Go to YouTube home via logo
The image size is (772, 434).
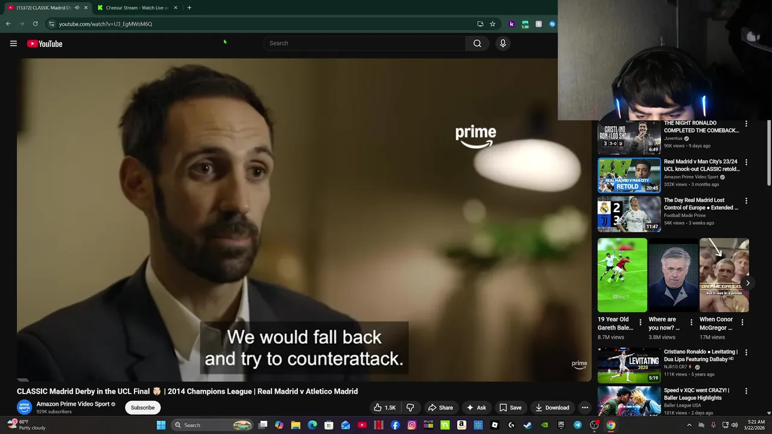coord(45,43)
